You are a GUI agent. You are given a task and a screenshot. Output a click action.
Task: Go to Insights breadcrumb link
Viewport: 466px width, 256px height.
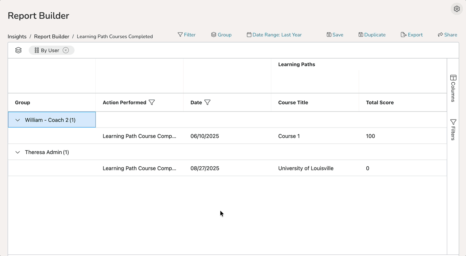17,37
